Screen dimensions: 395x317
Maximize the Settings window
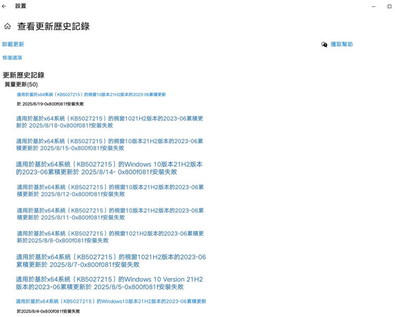[x=389, y=6]
